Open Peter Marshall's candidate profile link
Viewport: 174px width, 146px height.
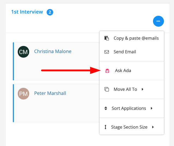coord(50,93)
